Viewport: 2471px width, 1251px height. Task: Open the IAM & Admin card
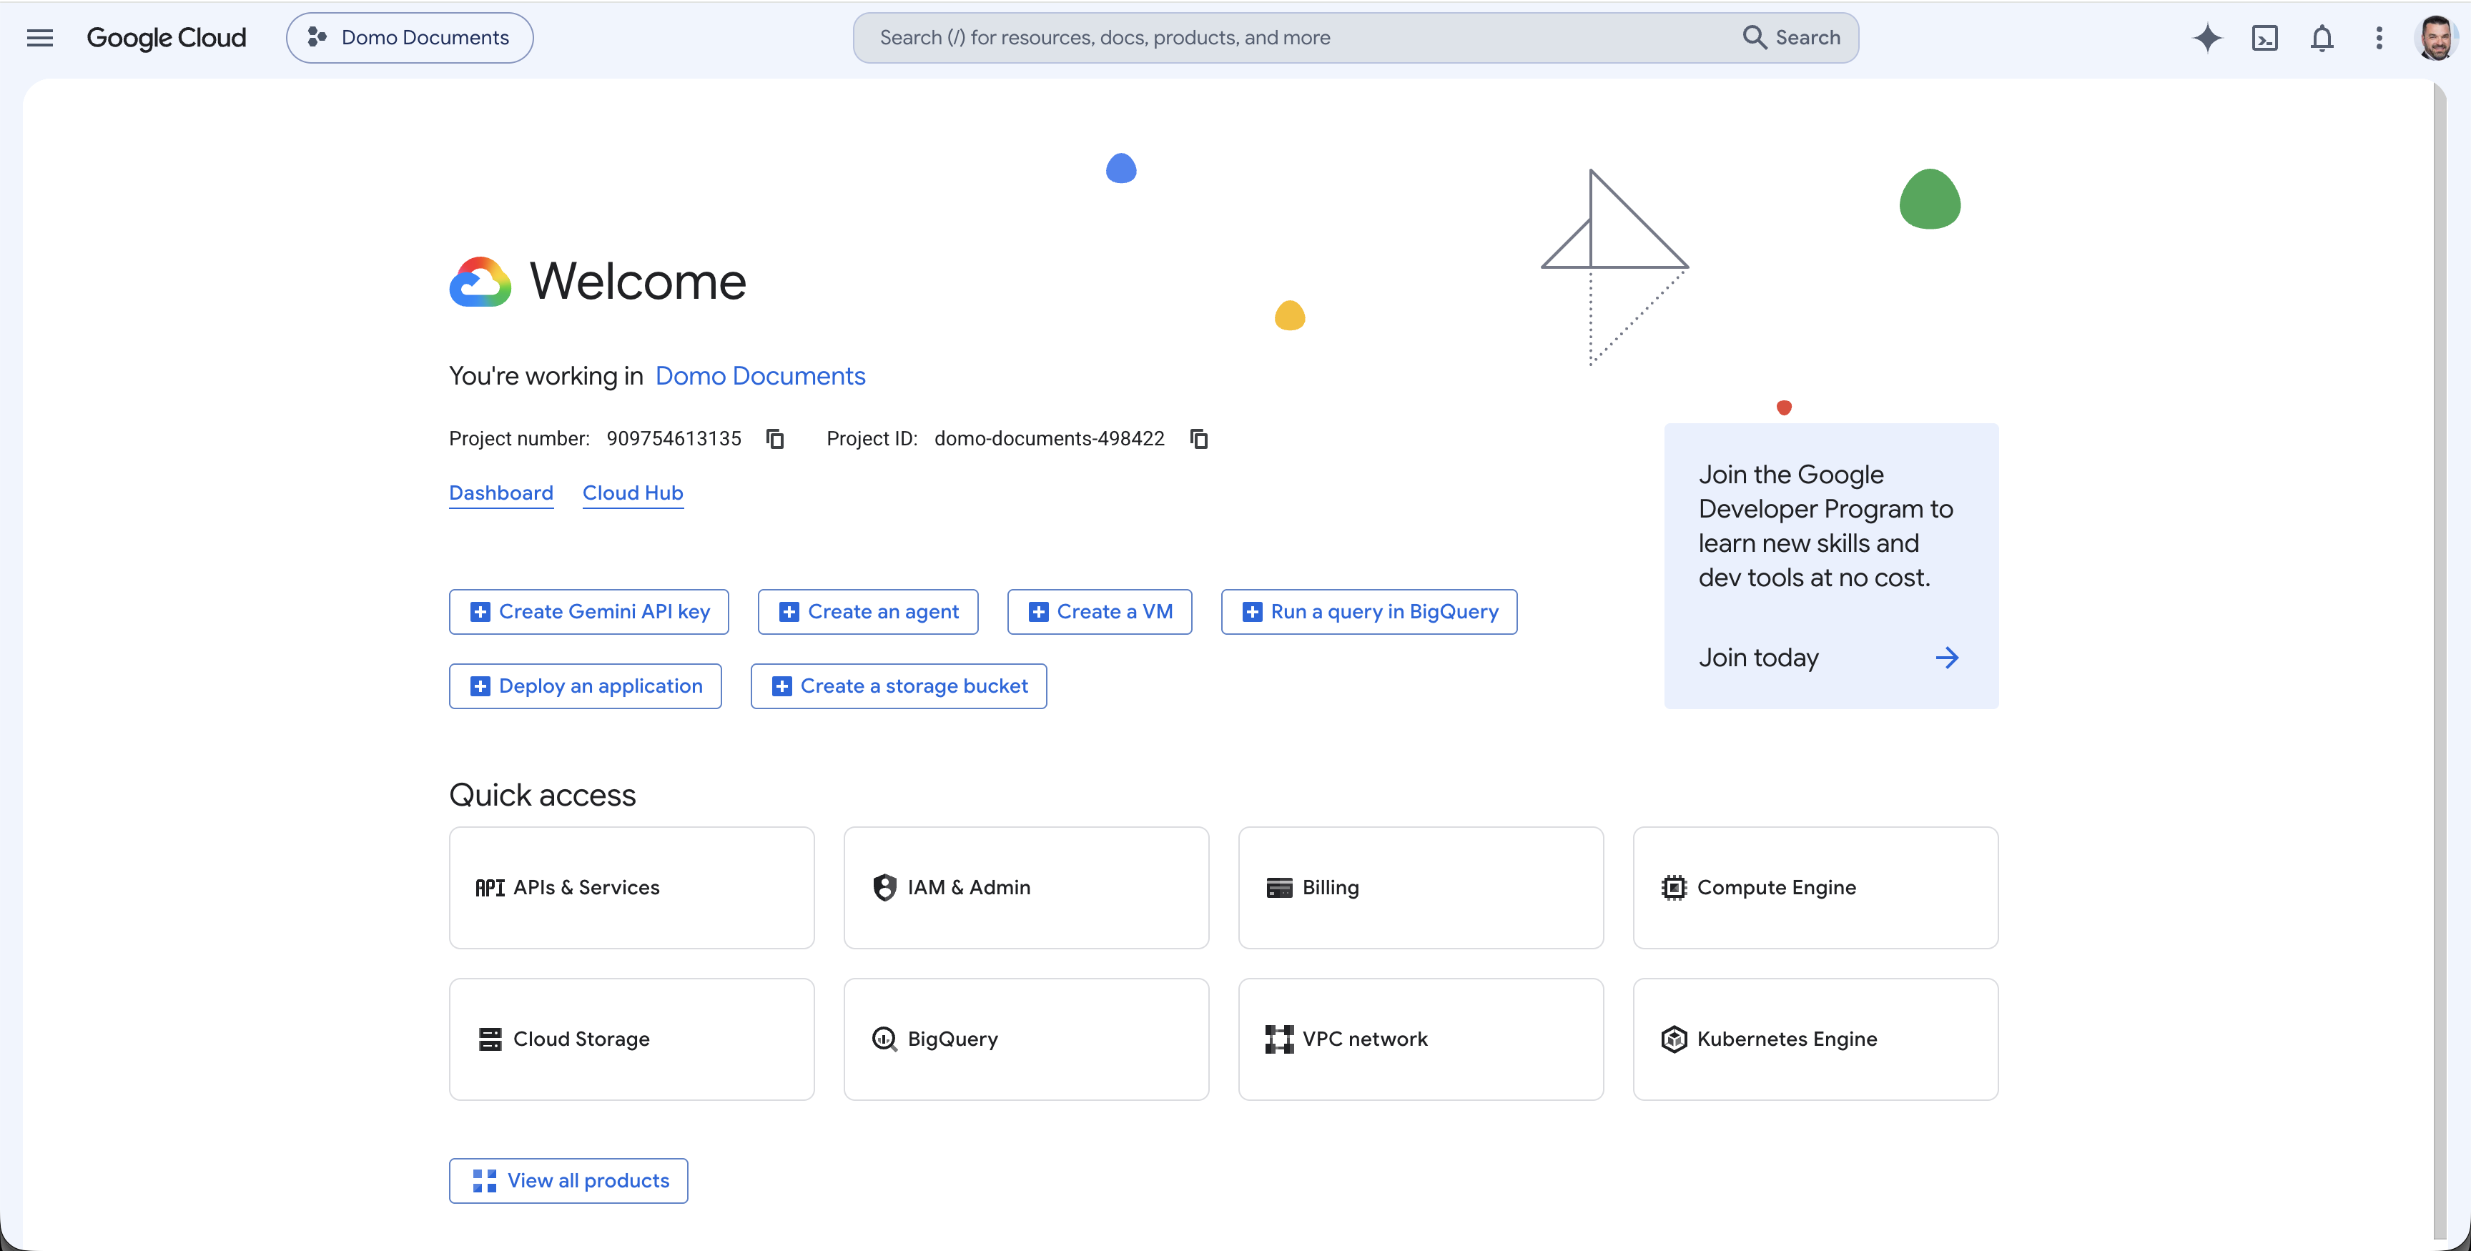coord(1027,887)
